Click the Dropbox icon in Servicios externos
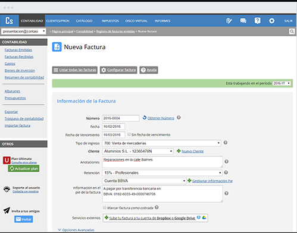The height and width of the screenshot is (233, 297). point(199,218)
